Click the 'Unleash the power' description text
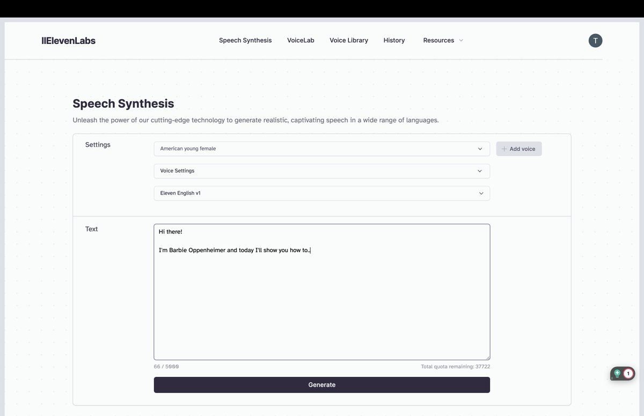Image resolution: width=644 pixels, height=416 pixels. point(255,120)
